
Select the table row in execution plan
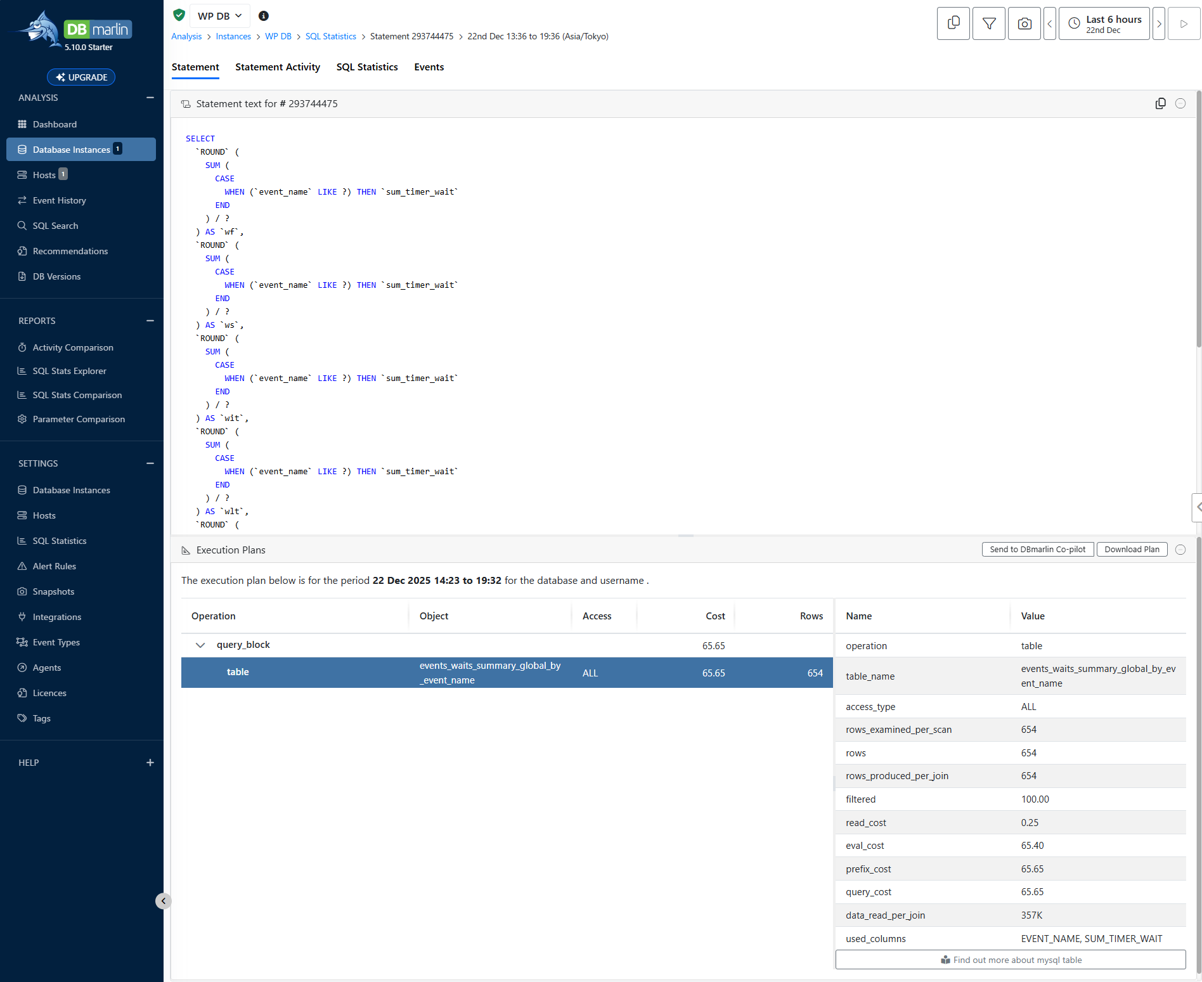point(507,673)
